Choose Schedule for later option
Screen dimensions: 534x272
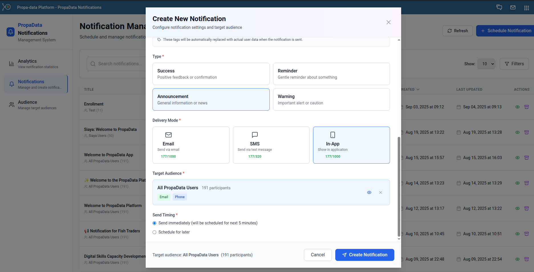[154, 232]
